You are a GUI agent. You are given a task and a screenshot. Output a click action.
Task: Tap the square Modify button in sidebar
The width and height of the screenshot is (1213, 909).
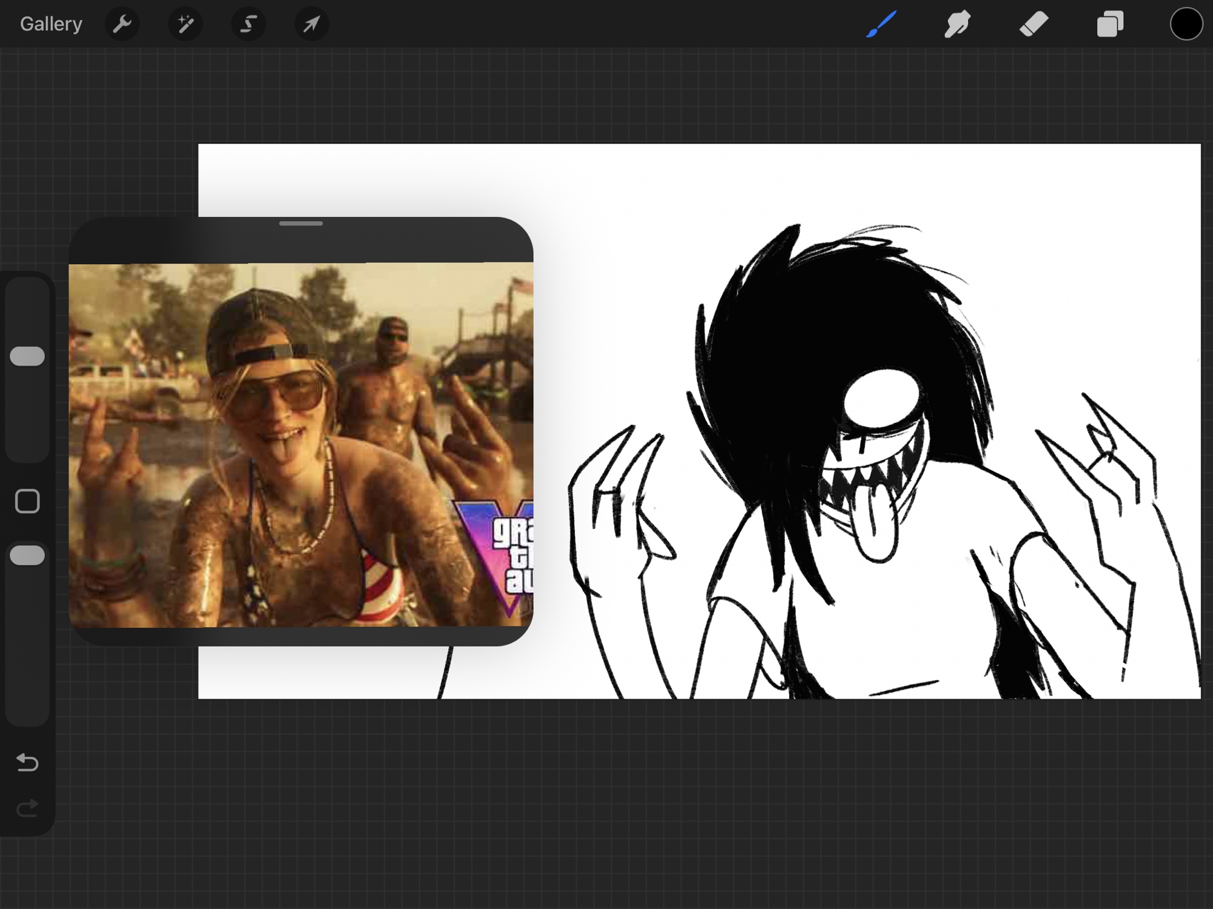pos(27,501)
